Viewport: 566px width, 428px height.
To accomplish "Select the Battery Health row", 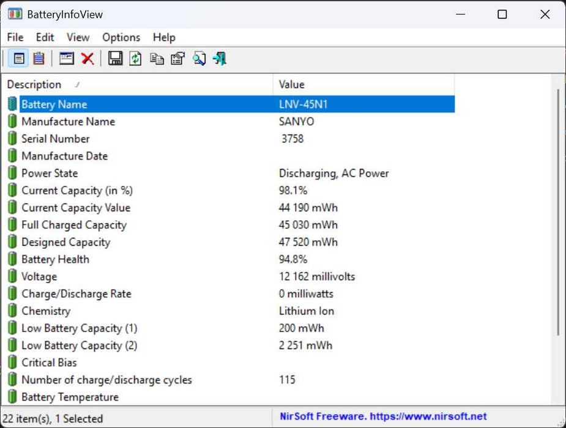I will [x=231, y=259].
